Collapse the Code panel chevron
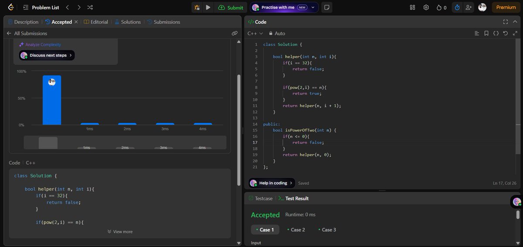Image resolution: width=523 pixels, height=247 pixels. coord(516,22)
